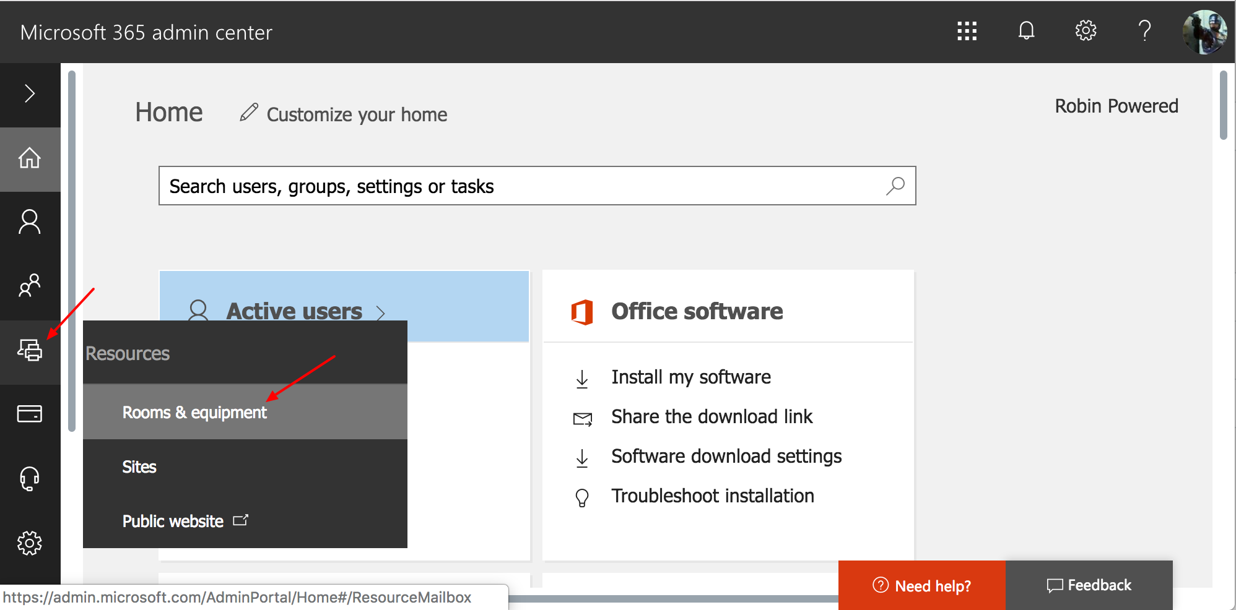The image size is (1236, 610).
Task: Open the Settings gear in sidebar
Action: click(30, 543)
